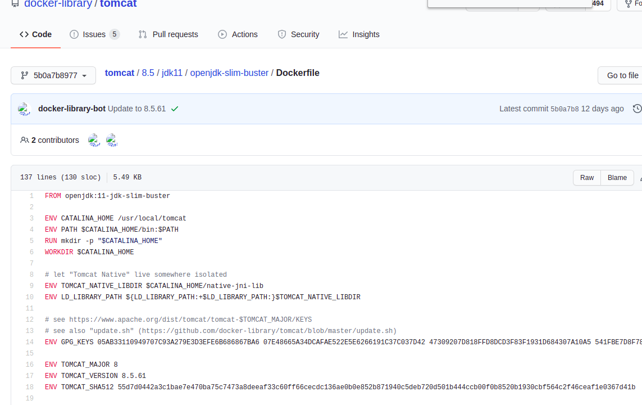The width and height of the screenshot is (642, 405).
Task: Click the 137 lines (130 sloc) text
Action: 60,178
